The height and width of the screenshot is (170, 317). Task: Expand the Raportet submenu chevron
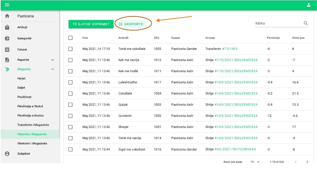[x=53, y=60]
